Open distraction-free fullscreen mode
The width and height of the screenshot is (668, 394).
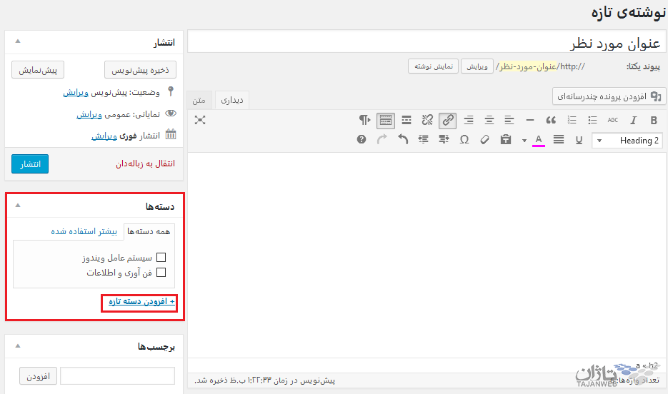(x=200, y=120)
